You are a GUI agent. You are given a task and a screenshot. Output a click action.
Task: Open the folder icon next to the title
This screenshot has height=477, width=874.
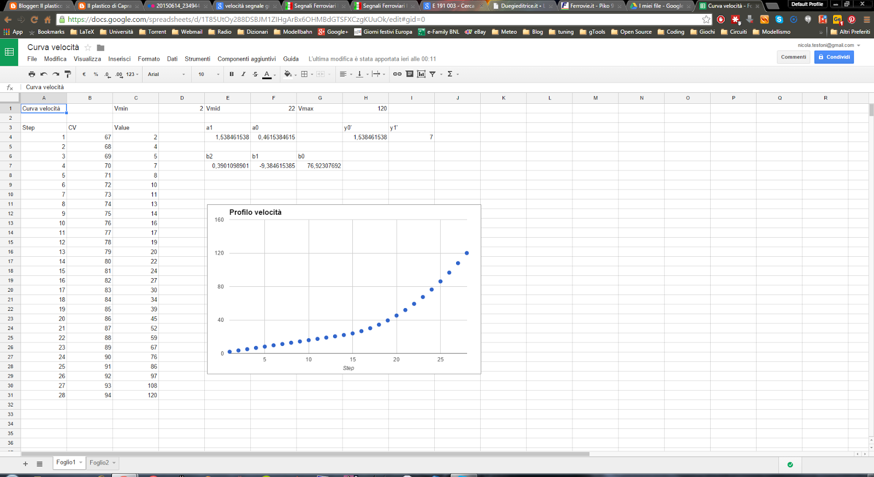tap(101, 48)
